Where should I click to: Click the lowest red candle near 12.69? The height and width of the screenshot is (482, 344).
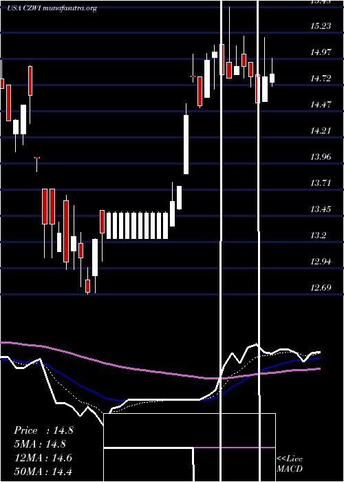click(x=88, y=286)
